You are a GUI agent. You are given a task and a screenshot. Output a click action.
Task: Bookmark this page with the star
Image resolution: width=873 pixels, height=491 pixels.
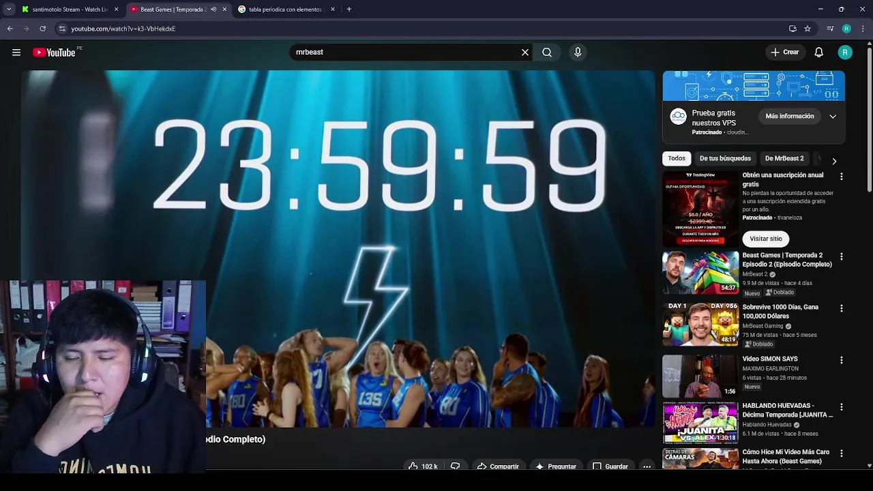(808, 29)
